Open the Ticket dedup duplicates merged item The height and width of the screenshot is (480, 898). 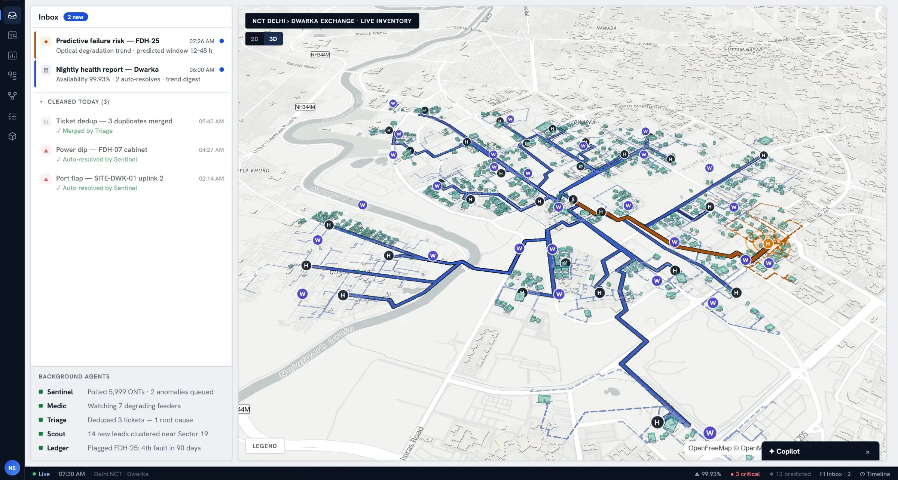131,126
